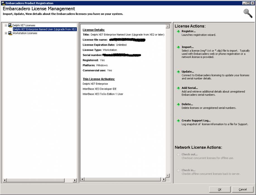Screen dimensions: 256x195
Task: Launch the Register wizard link
Action: (189, 31)
